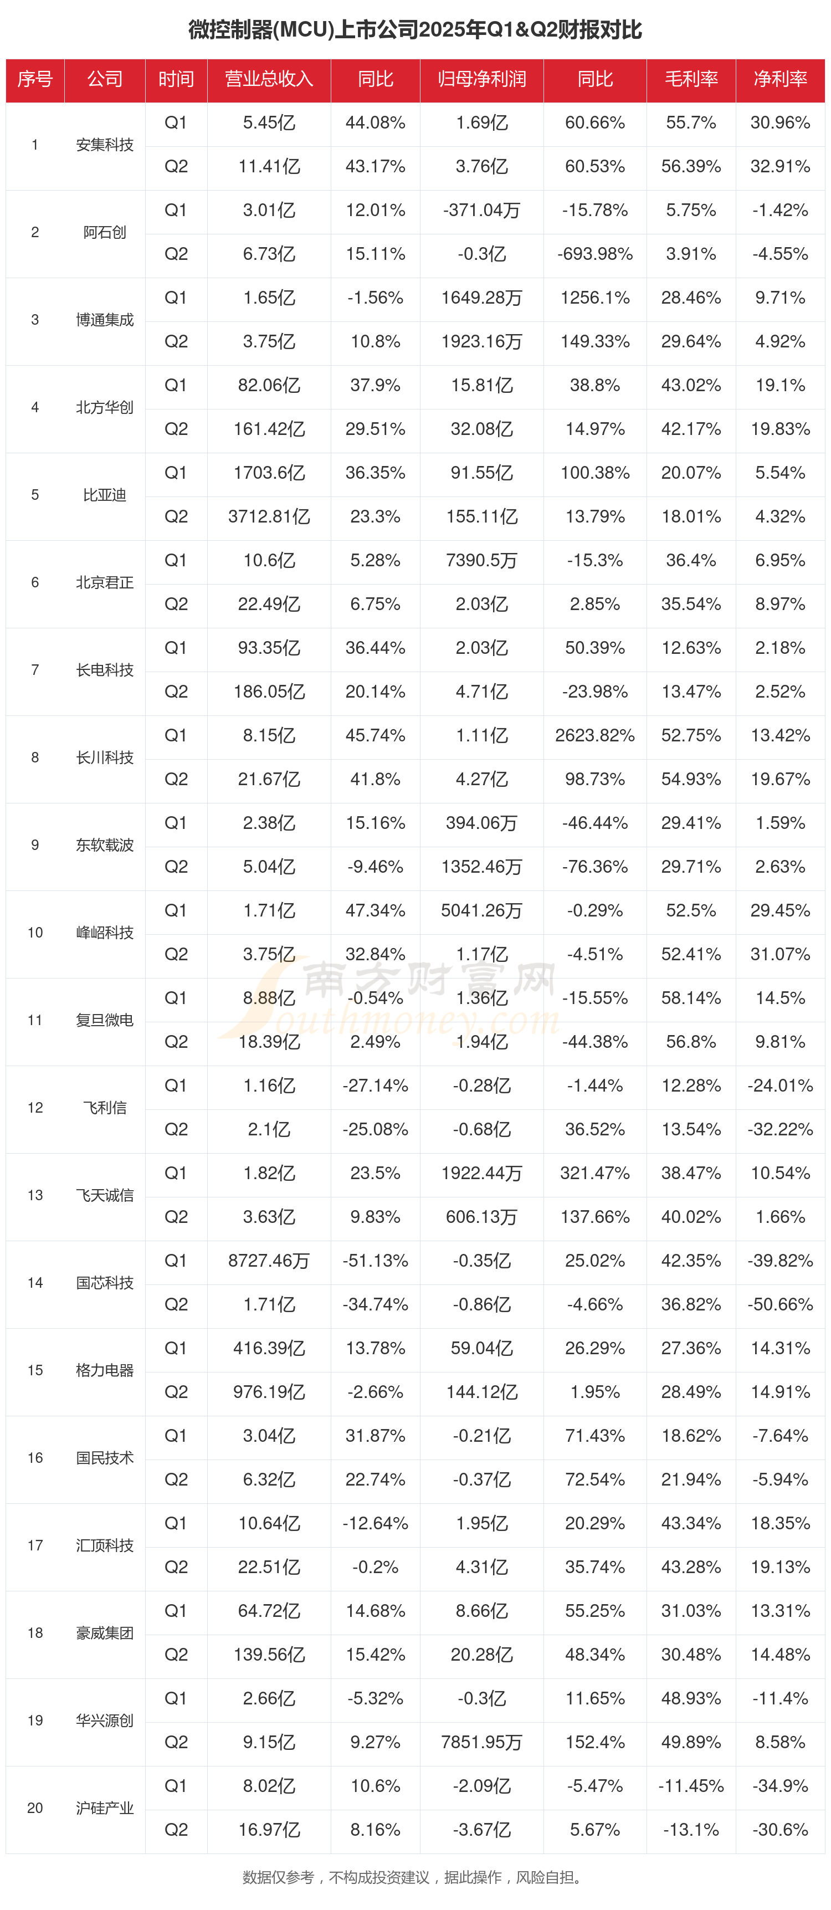Click the table title mentioning 微控制器(MCU)

pyautogui.click(x=415, y=30)
